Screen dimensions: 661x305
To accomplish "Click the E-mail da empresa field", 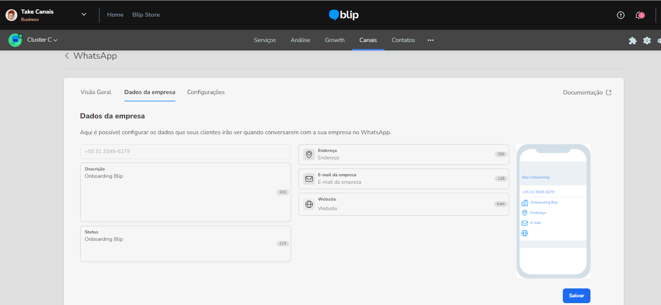I will pyautogui.click(x=404, y=179).
